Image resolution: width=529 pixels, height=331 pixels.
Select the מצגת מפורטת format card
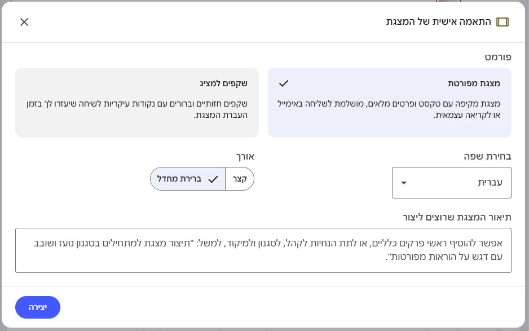coord(389,102)
